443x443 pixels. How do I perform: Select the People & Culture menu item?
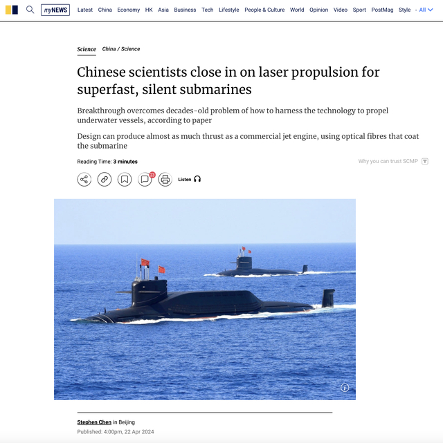pos(264,10)
